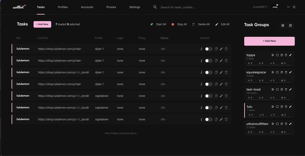Viewport: 305px width, 156px height.
Task: Start the test-load task group
Action: pyautogui.click(x=273, y=90)
